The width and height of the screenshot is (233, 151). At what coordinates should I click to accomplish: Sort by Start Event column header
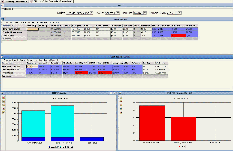(57, 26)
